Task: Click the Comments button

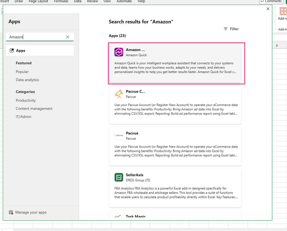Action: 271,1
